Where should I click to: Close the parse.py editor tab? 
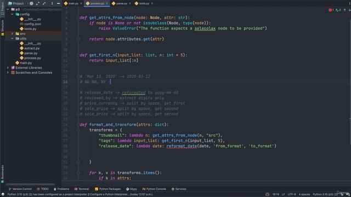tap(130, 3)
